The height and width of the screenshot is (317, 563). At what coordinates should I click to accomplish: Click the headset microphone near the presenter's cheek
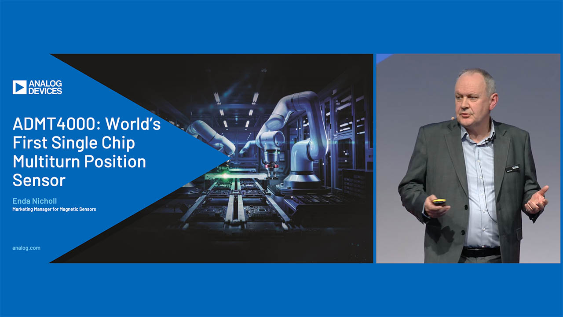coord(452,118)
